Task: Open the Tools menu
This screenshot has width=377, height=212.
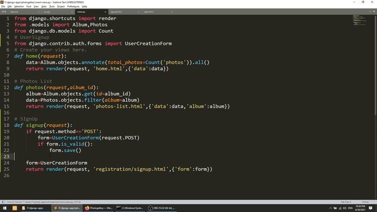Action: [x=52, y=6]
